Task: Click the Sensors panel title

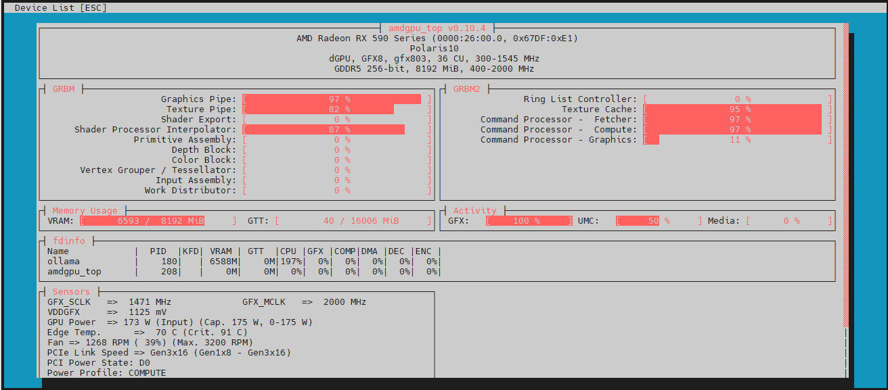Action: (71, 291)
